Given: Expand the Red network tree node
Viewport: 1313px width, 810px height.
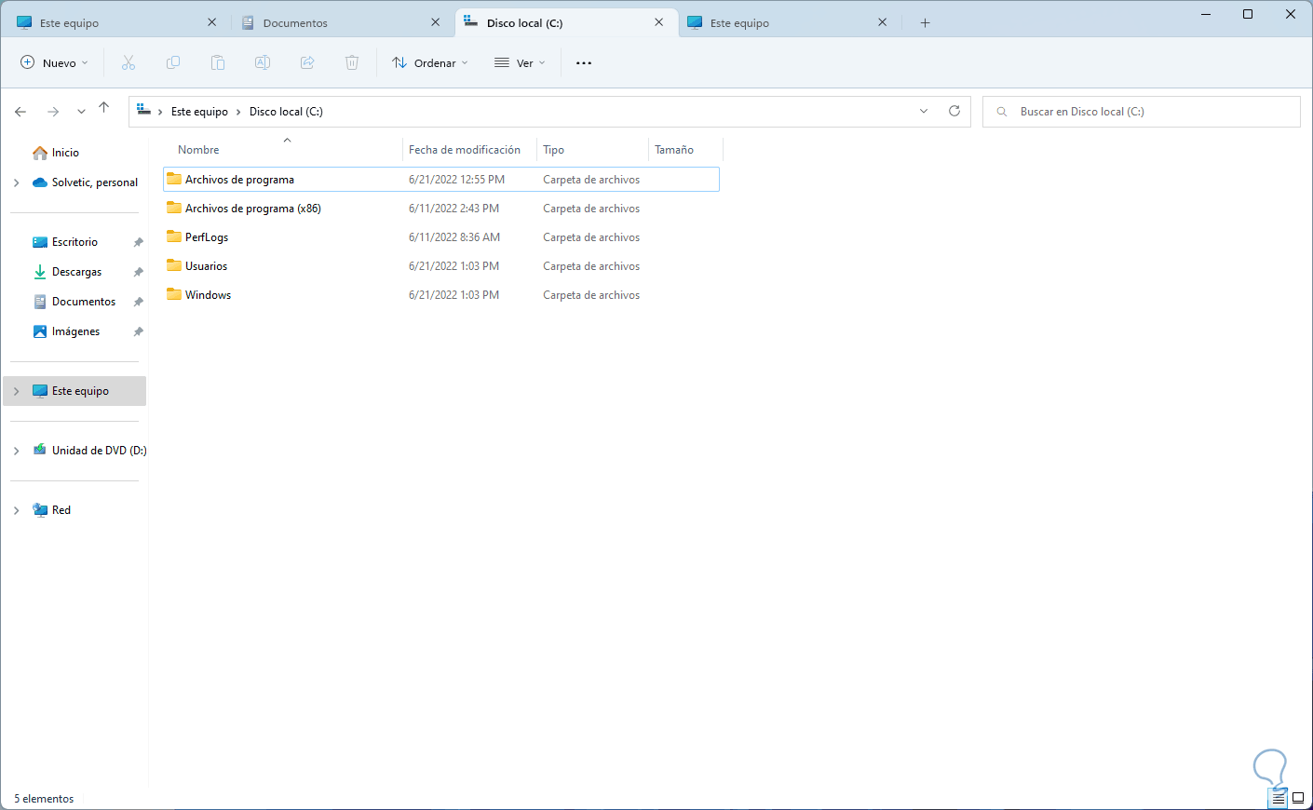Looking at the screenshot, I should pyautogui.click(x=17, y=510).
